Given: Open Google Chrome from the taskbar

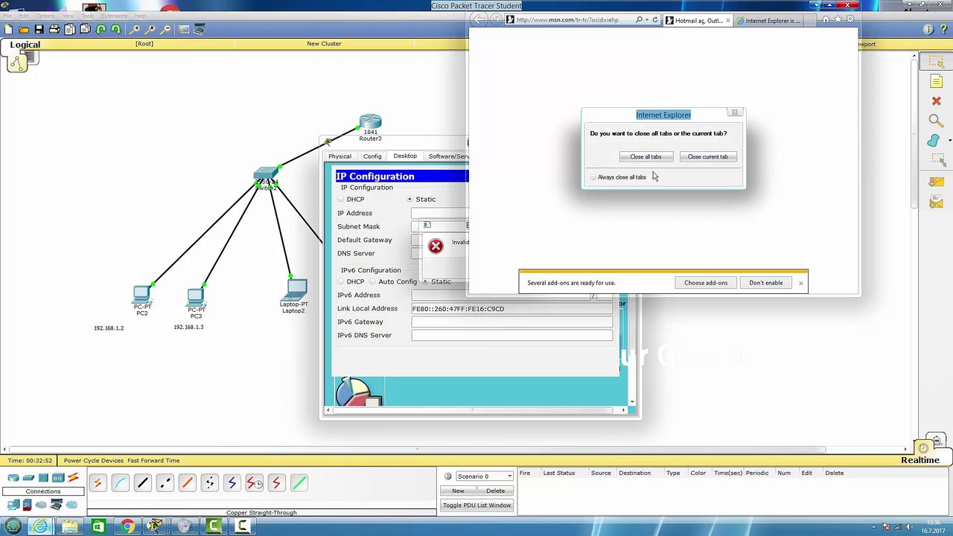Looking at the screenshot, I should pos(127,527).
